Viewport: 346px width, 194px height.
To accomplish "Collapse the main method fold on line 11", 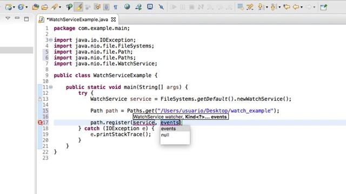I will [x=51, y=87].
